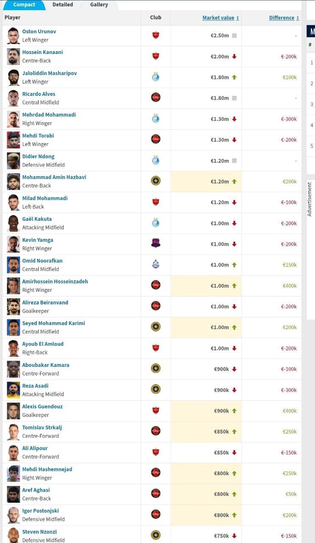Select the Esteghlal badge in Gaël Kakuta's row
The image size is (315, 543).
pyautogui.click(x=155, y=223)
